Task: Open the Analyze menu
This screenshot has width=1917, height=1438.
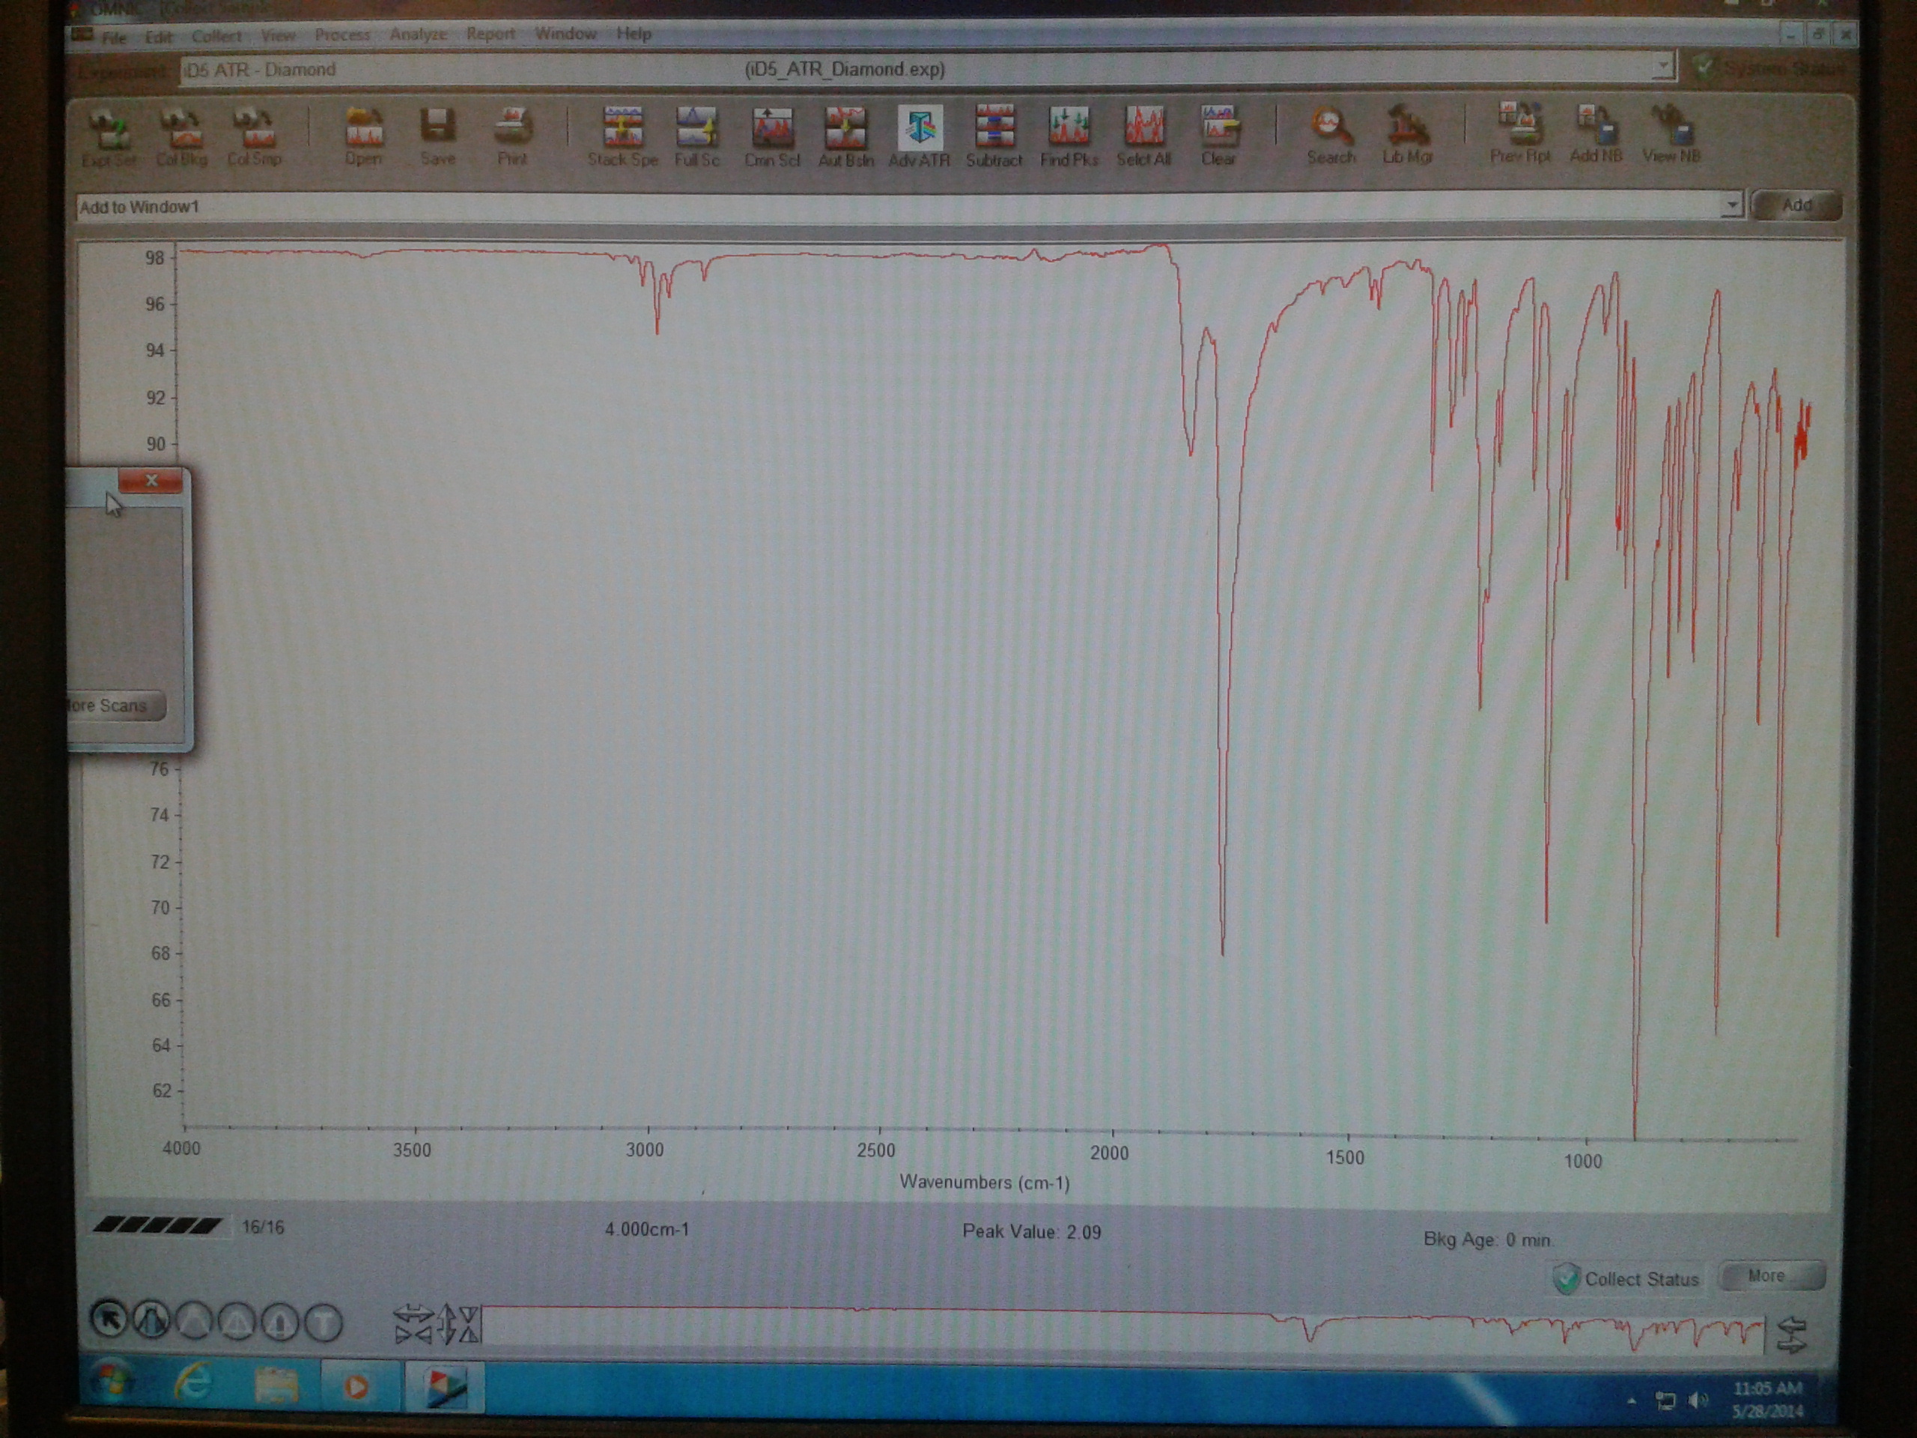Action: [x=418, y=34]
